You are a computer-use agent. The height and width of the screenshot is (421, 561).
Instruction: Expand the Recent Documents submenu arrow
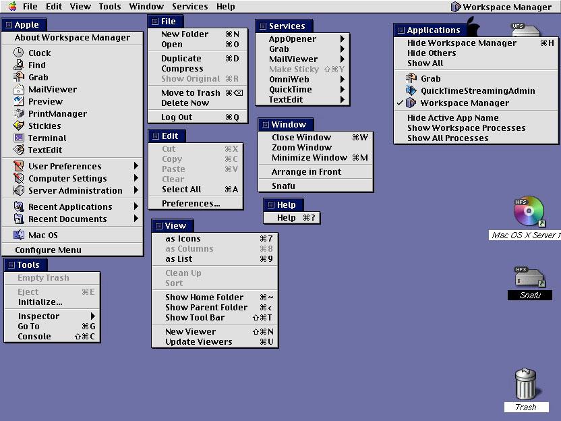point(136,218)
